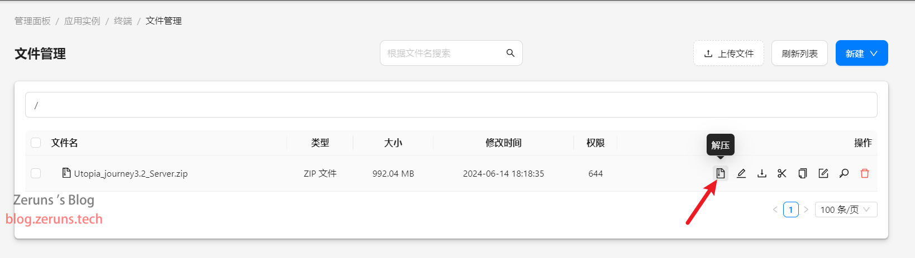This screenshot has width=915, height=258.
Task: Click the 类型 column header
Action: tap(320, 143)
